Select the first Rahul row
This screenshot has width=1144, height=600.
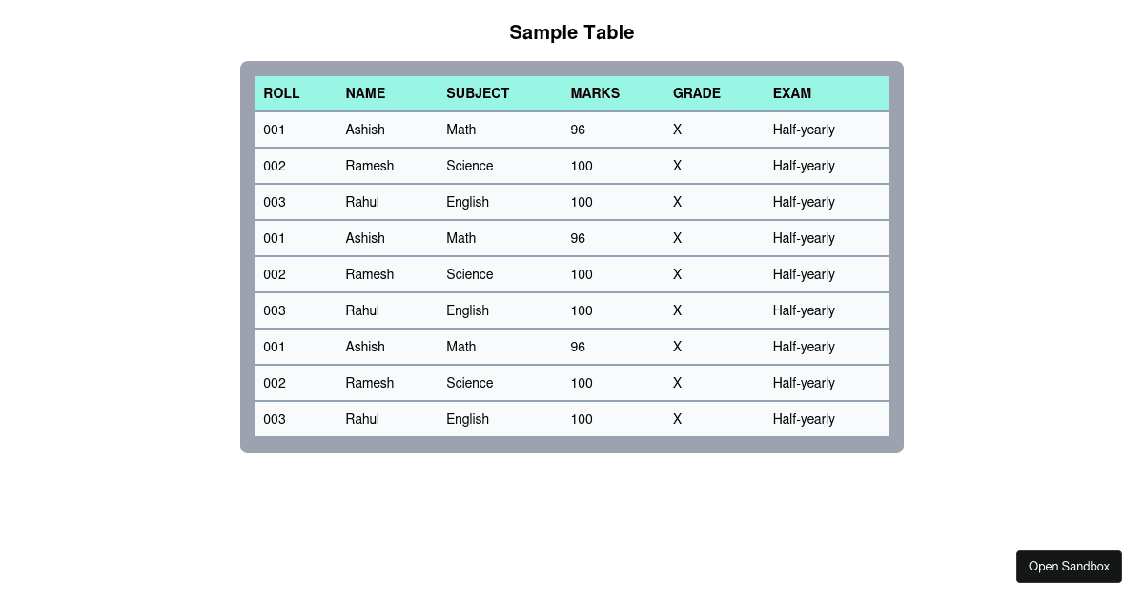pos(362,202)
